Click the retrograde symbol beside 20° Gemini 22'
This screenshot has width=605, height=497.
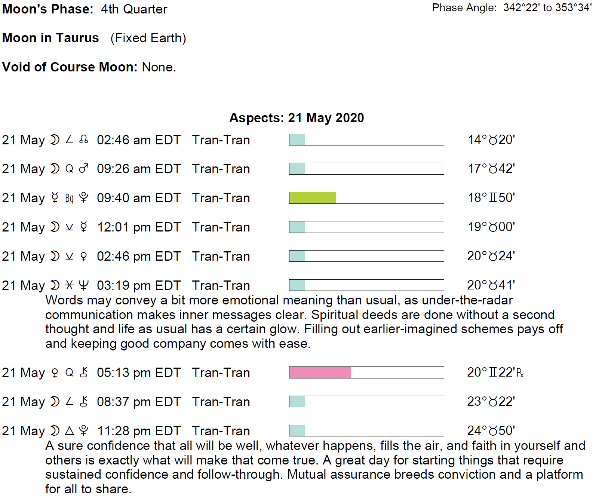point(520,373)
